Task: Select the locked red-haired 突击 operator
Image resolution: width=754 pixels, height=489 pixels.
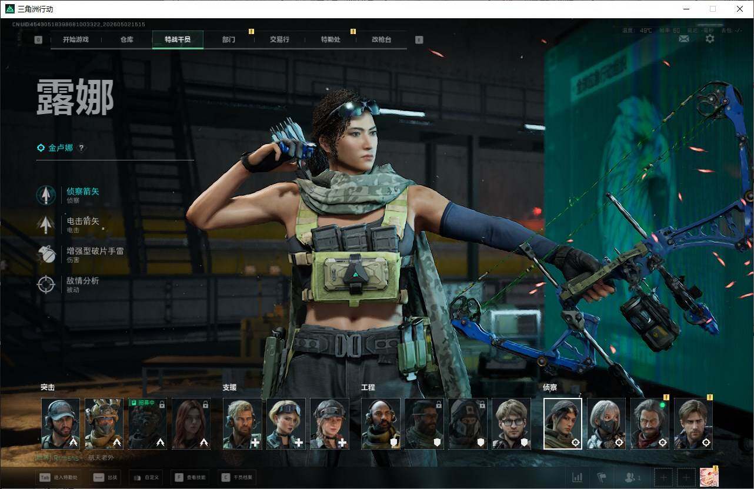Action: point(191,424)
